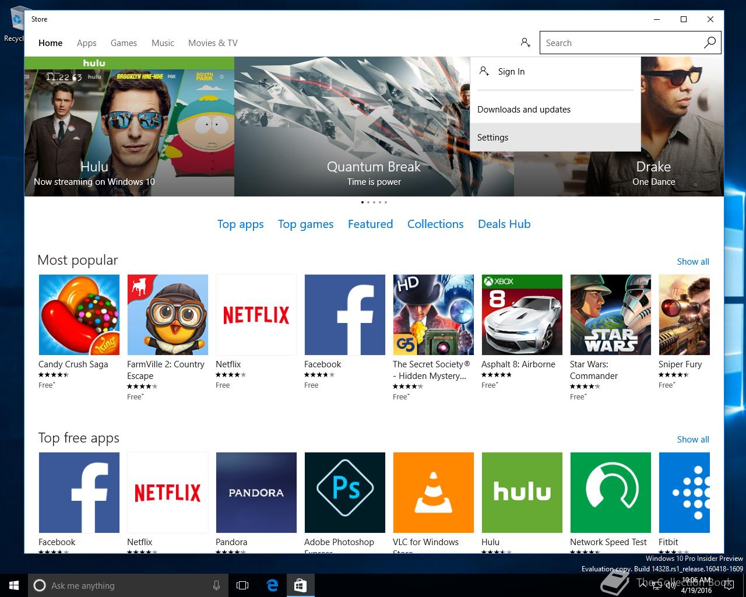Screen dimensions: 746x597
Task: Open Facebook tile in Most popular
Action: pyautogui.click(x=345, y=315)
